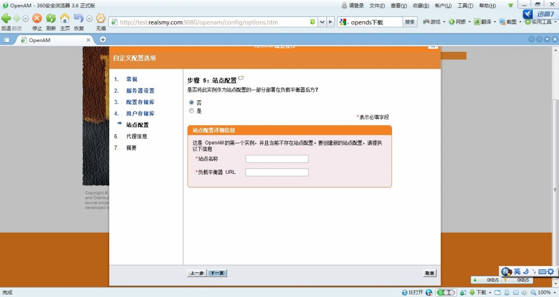Click the faded 前进 forward arrow
Screen dimensions: 559x297
point(16,18)
